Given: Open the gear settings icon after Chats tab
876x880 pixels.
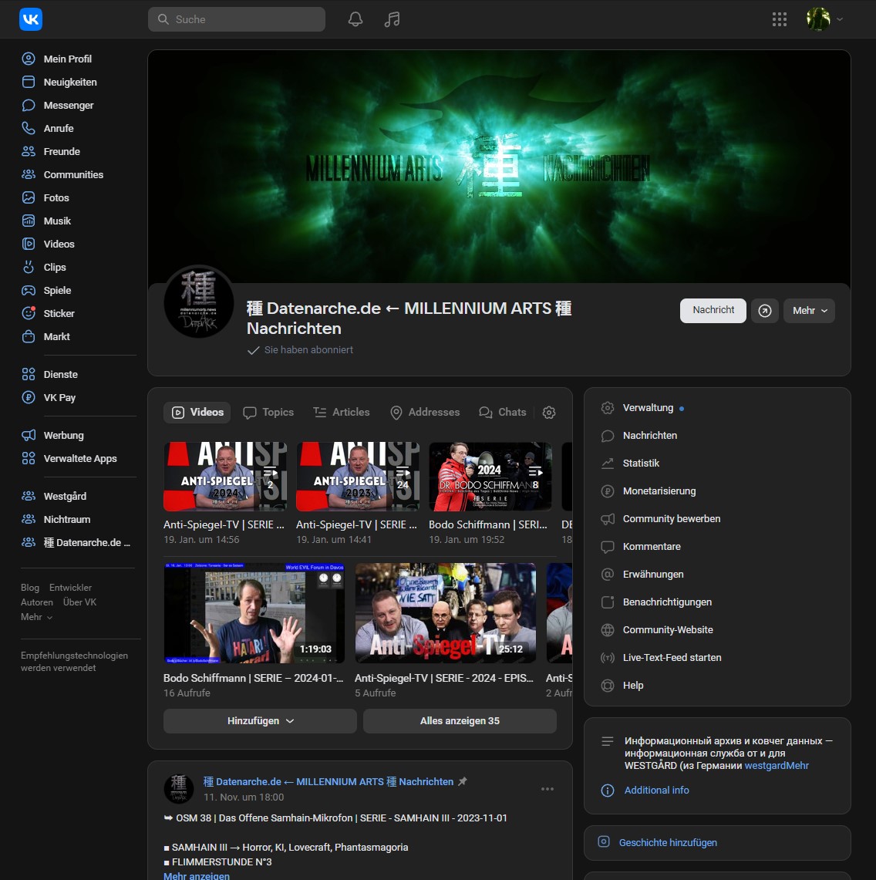Looking at the screenshot, I should point(549,413).
